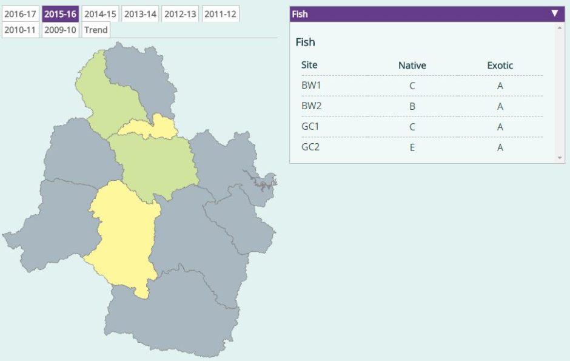Screen dimensions: 570x361
Task: Show the Trend tab
Action: pos(96,30)
